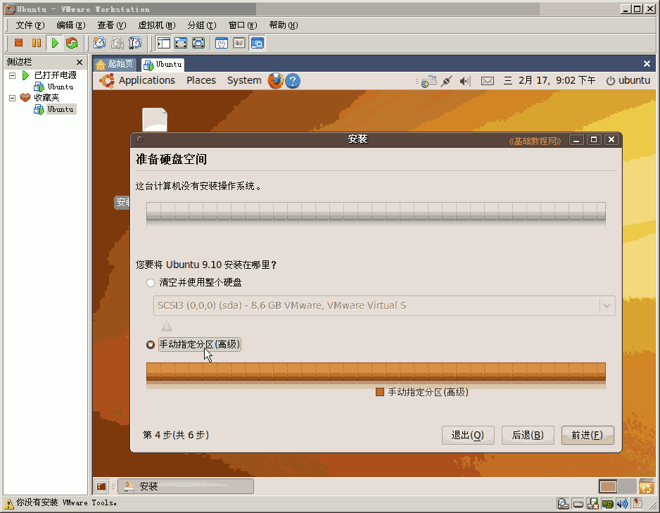Select the erase and use entire disk radio
660x513 pixels.
(x=151, y=283)
